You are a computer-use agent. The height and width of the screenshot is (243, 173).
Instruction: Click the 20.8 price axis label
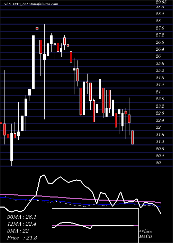click(x=160, y=149)
